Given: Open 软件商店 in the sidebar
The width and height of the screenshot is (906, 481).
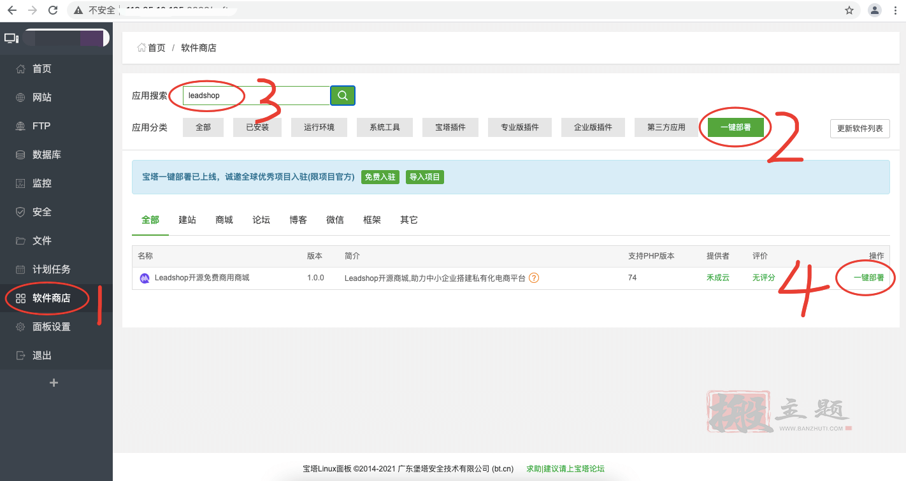Looking at the screenshot, I should 56,298.
